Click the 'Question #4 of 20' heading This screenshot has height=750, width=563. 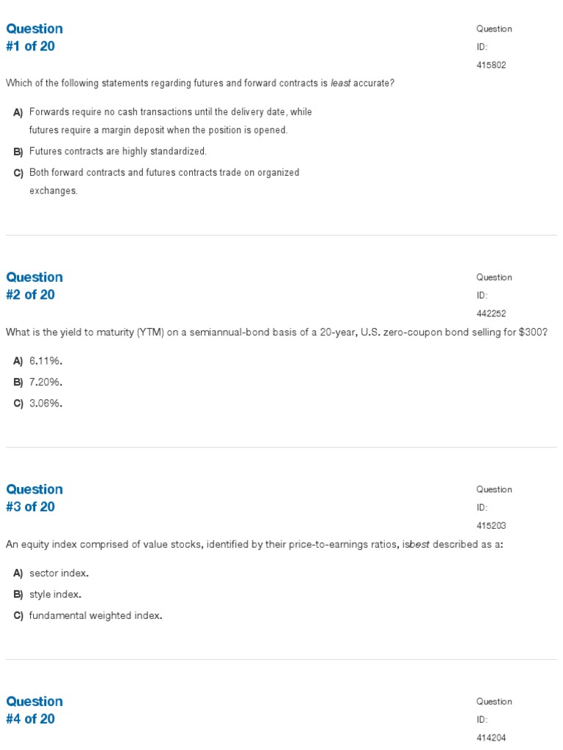click(34, 710)
